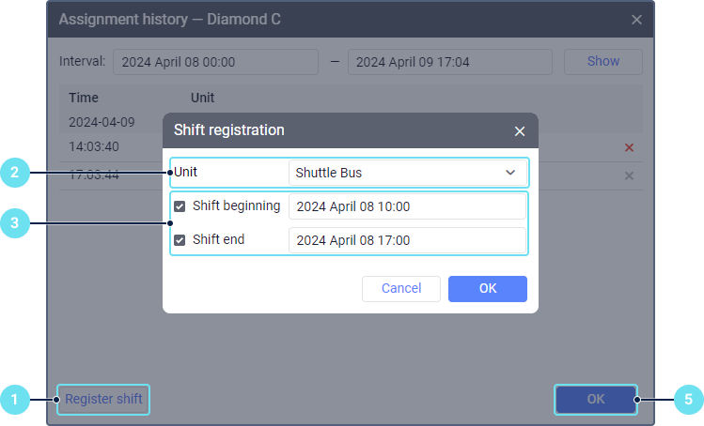This screenshot has width=704, height=426.
Task: Click the numbered callout marker 2
Action: [x=14, y=173]
